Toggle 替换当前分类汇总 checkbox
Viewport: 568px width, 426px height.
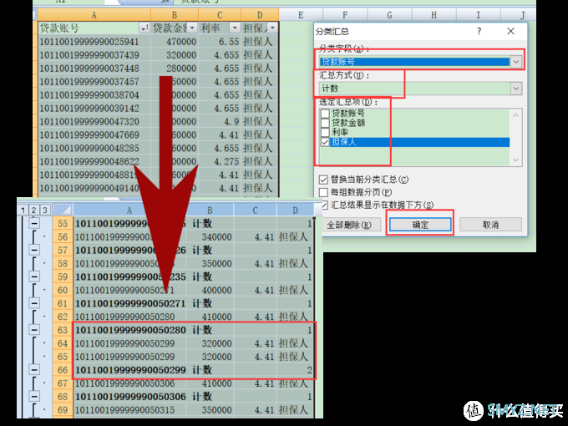tap(323, 180)
